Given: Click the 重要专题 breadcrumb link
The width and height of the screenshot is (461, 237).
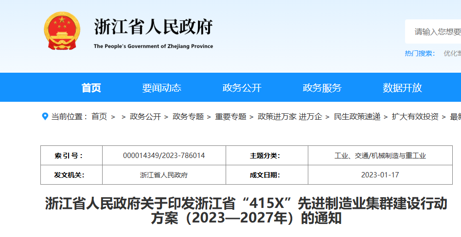Looking at the screenshot, I should 230,117.
